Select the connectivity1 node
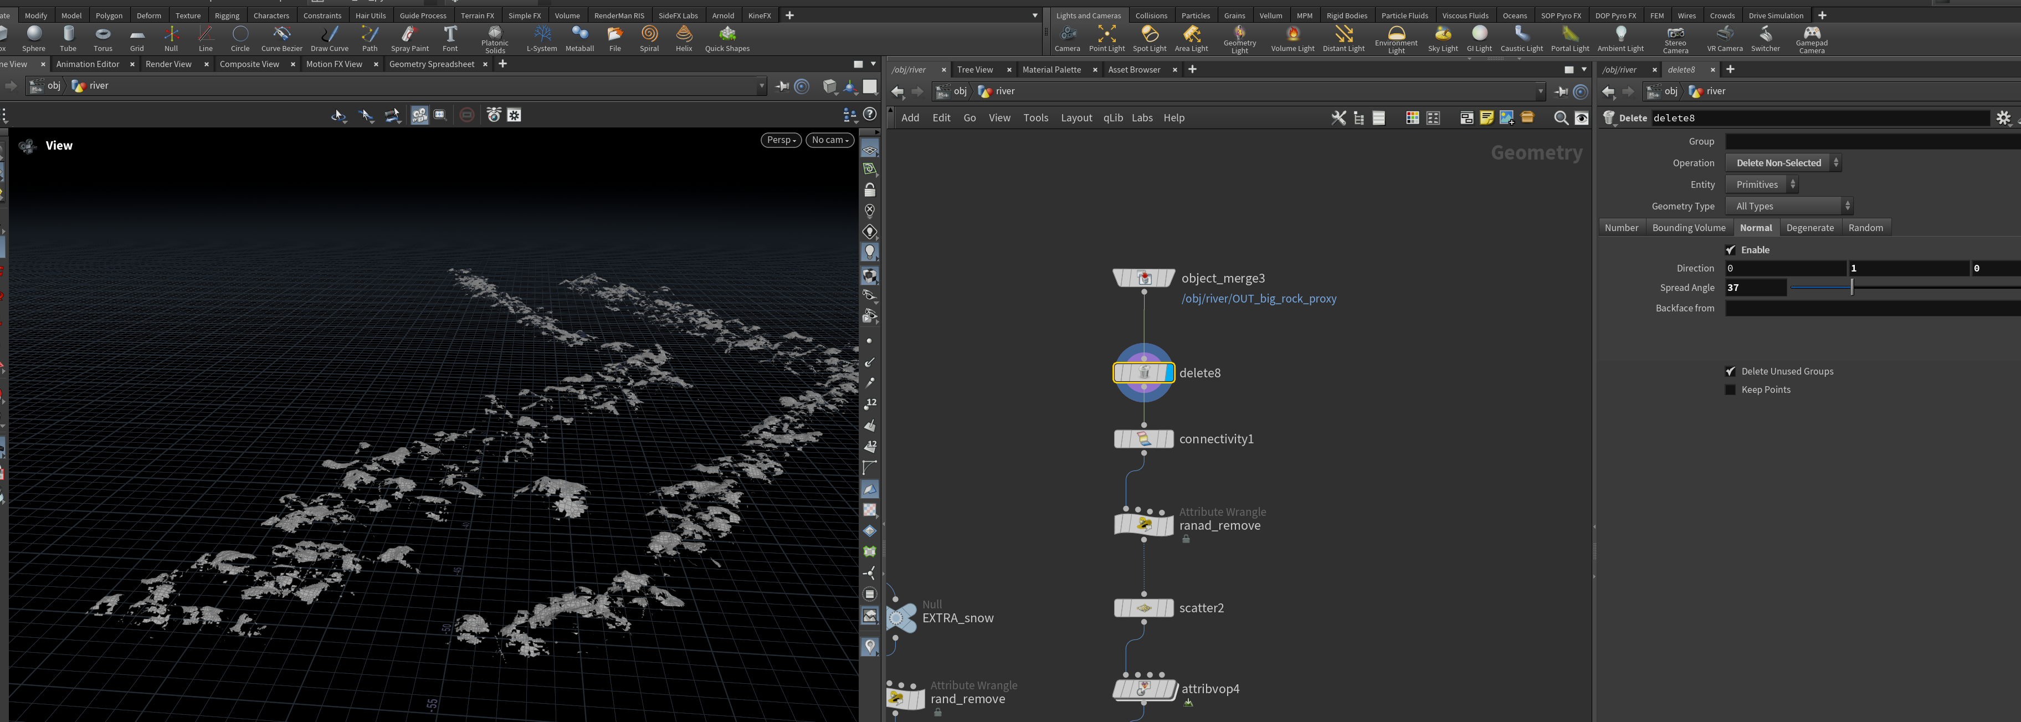The image size is (2021, 722). [x=1144, y=439]
